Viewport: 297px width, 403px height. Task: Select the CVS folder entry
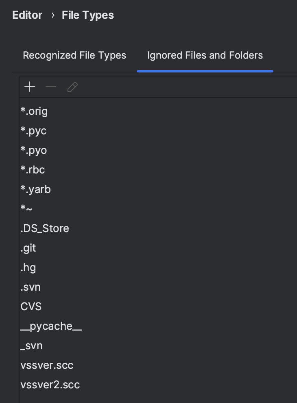pyautogui.click(x=31, y=306)
